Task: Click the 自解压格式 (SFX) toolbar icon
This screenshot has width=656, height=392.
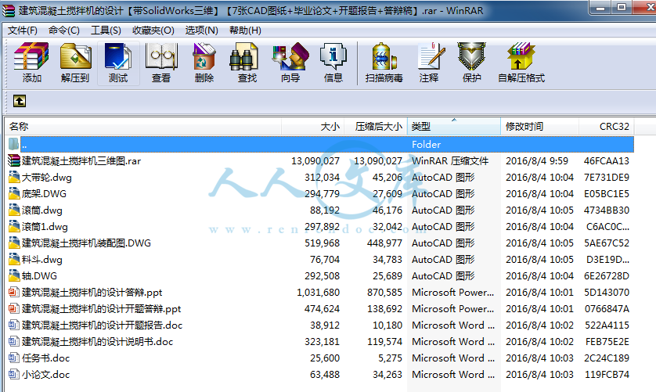Action: click(x=521, y=56)
